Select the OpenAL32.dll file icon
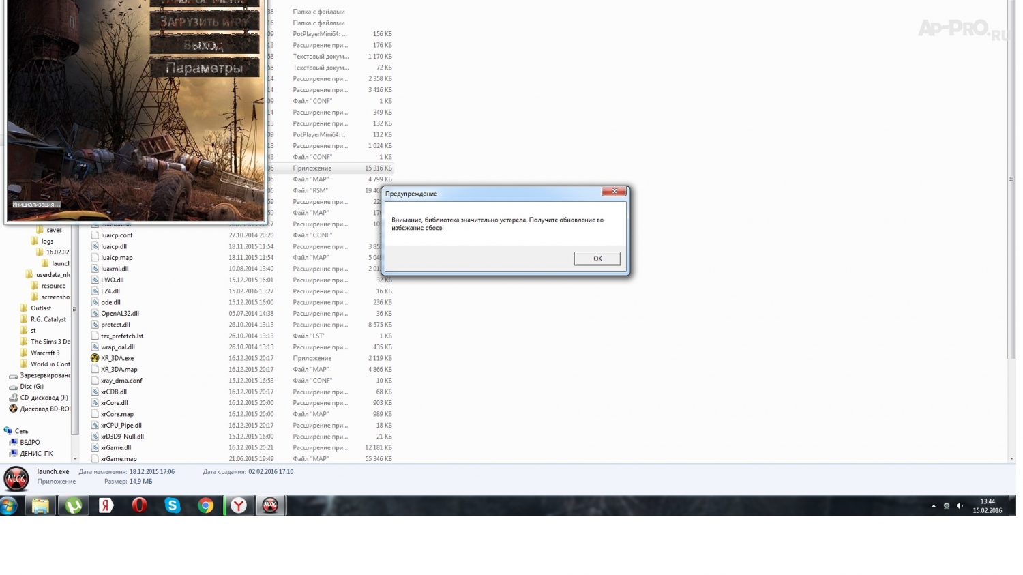 (x=95, y=314)
